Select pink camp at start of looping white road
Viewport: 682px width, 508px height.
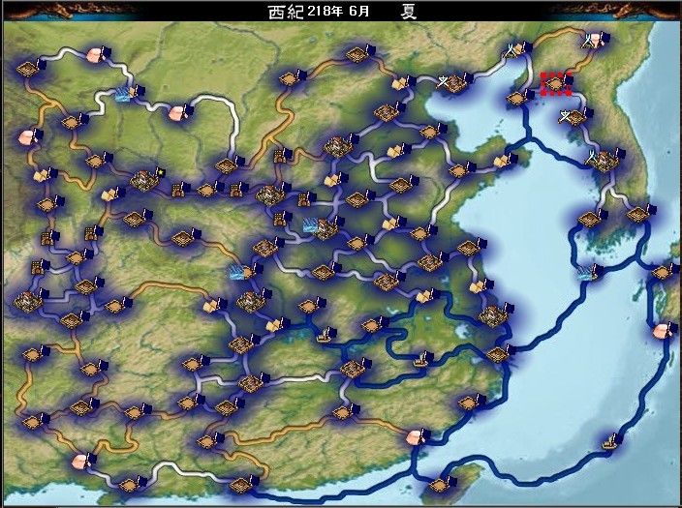tap(177, 113)
